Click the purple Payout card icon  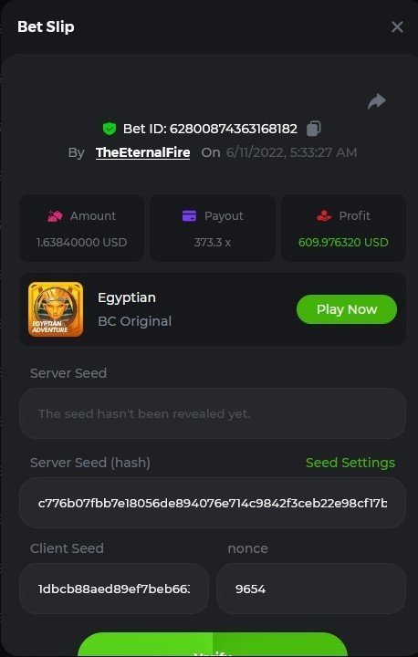190,216
